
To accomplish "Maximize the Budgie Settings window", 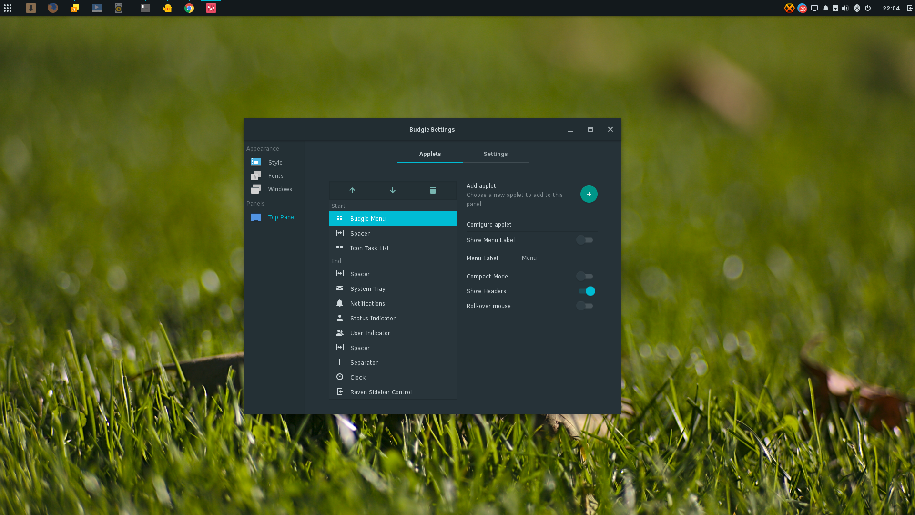I will click(590, 129).
